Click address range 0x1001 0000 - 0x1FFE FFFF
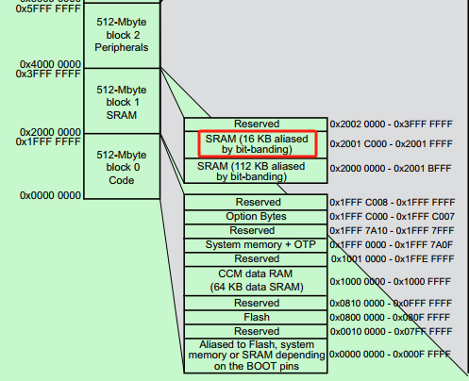Image resolution: width=469 pixels, height=381 pixels. coord(393,259)
